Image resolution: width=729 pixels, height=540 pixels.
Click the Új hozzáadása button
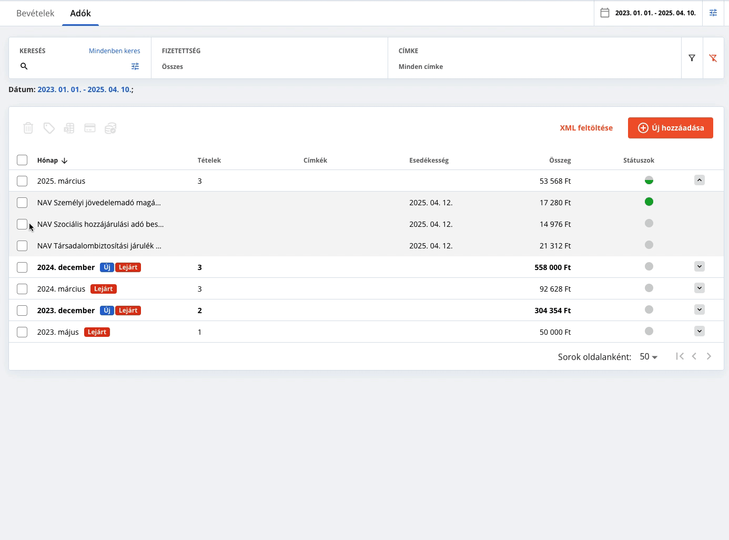[671, 128]
